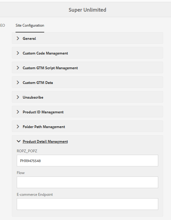The height and width of the screenshot is (220, 171).
Task: Open the Folder Path Management heading
Action: click(44, 127)
